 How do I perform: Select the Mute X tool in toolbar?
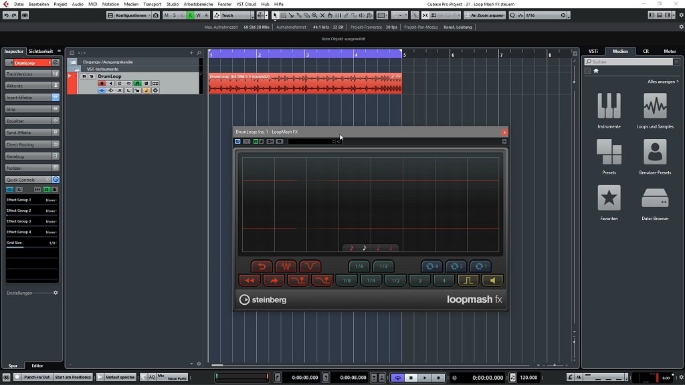click(322, 15)
